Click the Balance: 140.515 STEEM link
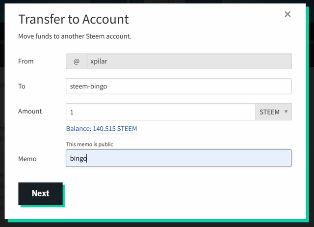The height and width of the screenshot is (227, 314). [102, 129]
